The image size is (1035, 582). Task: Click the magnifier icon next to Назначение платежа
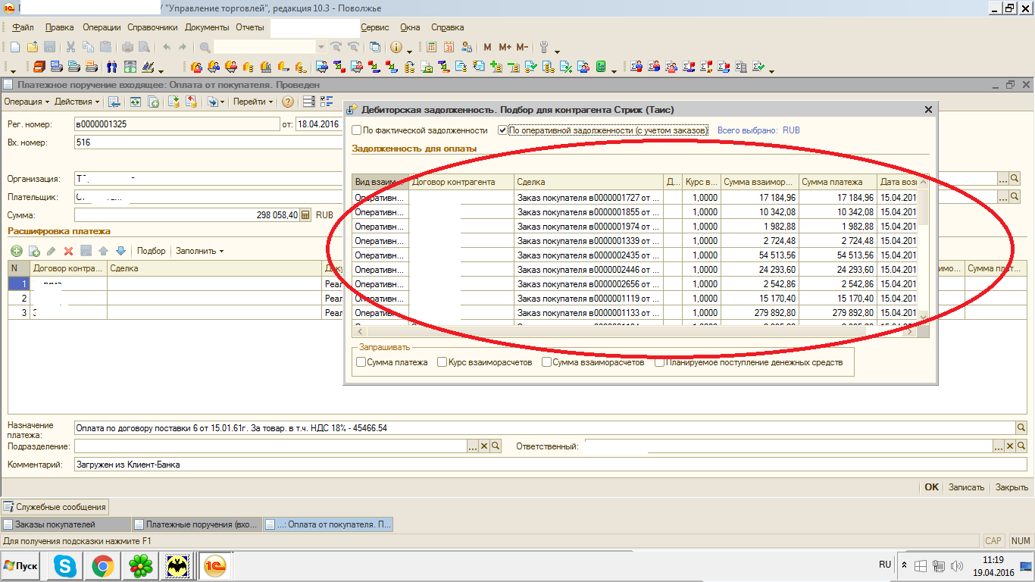1021,428
